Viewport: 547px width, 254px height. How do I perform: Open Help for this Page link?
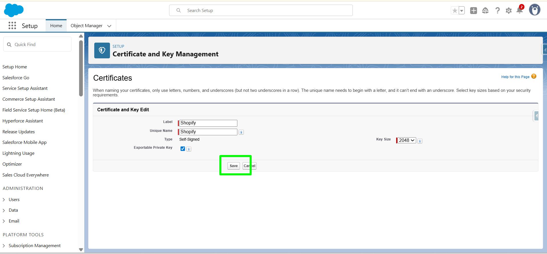coord(515,77)
